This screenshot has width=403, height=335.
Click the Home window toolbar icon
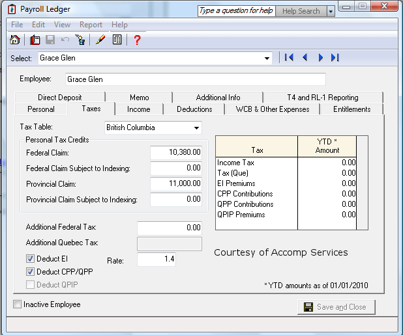pos(15,40)
